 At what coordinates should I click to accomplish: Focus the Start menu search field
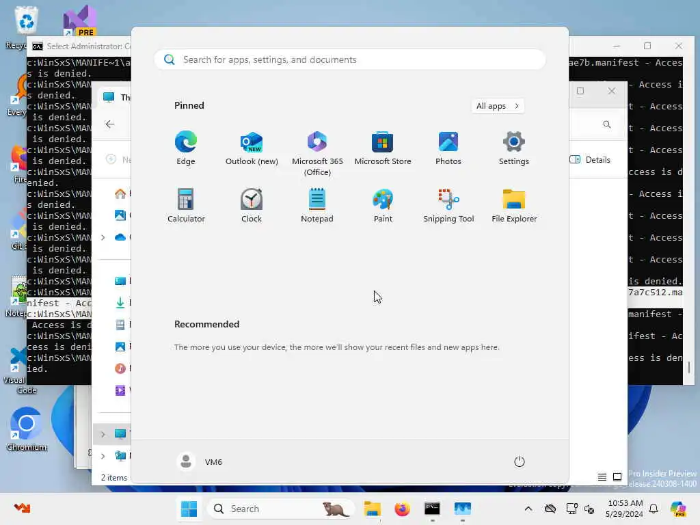pyautogui.click(x=350, y=59)
